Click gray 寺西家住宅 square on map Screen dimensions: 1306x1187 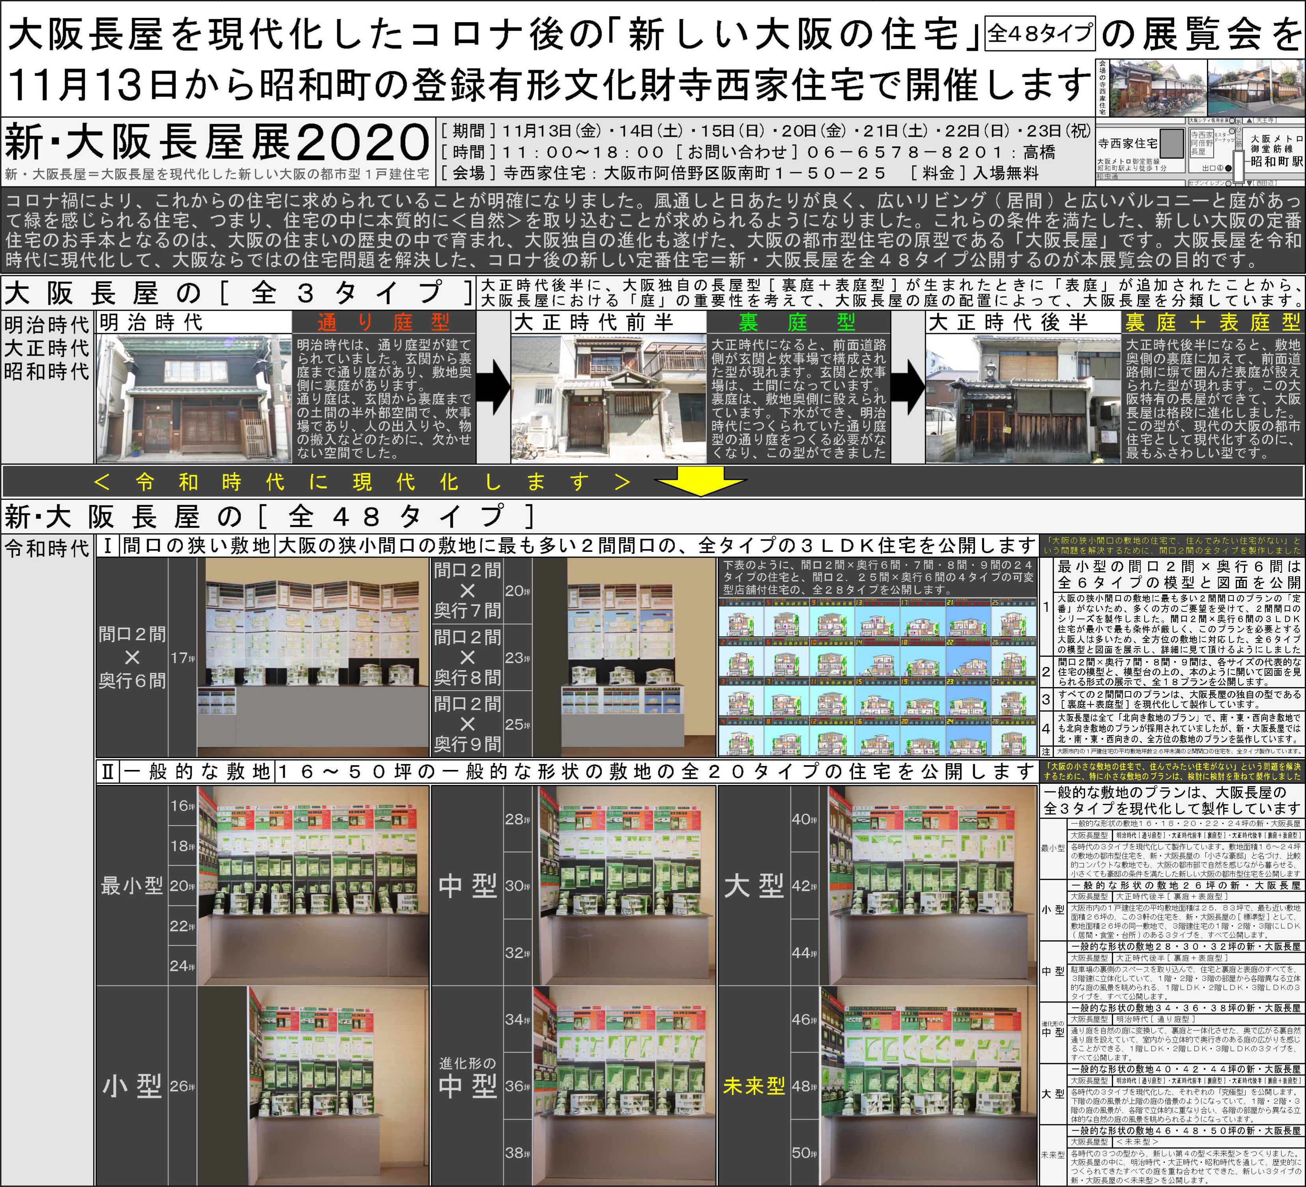pos(1172,144)
